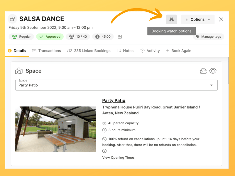Click the SALSA DANCE booking title

pos(42,19)
